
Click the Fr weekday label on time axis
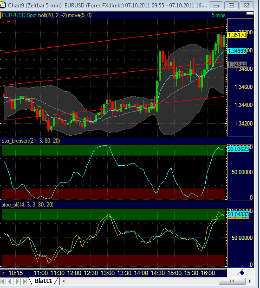point(2,273)
